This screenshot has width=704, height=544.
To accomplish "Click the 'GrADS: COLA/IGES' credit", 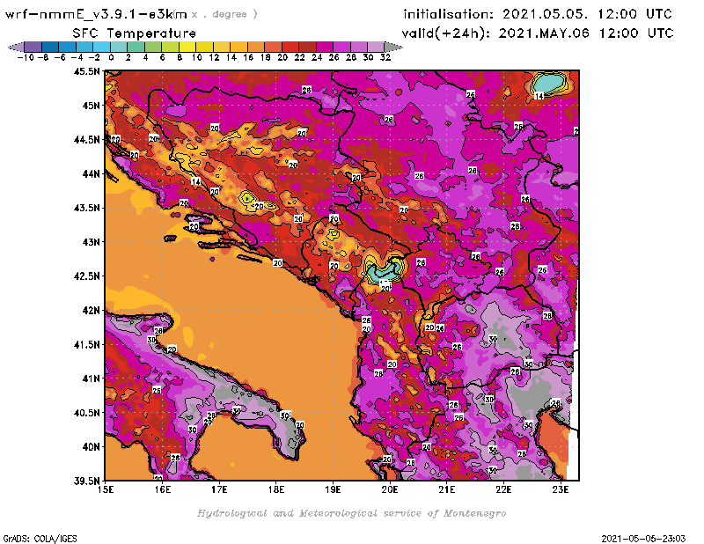I will pyautogui.click(x=40, y=539).
